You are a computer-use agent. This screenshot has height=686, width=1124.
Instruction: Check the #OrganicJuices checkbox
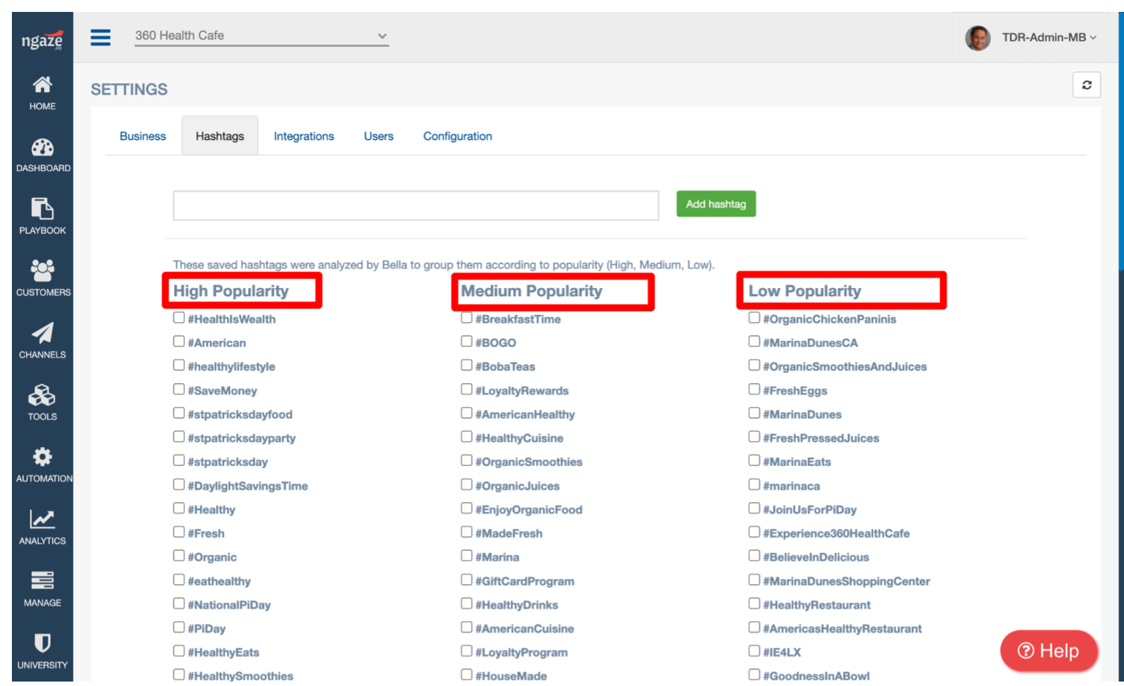(x=467, y=484)
